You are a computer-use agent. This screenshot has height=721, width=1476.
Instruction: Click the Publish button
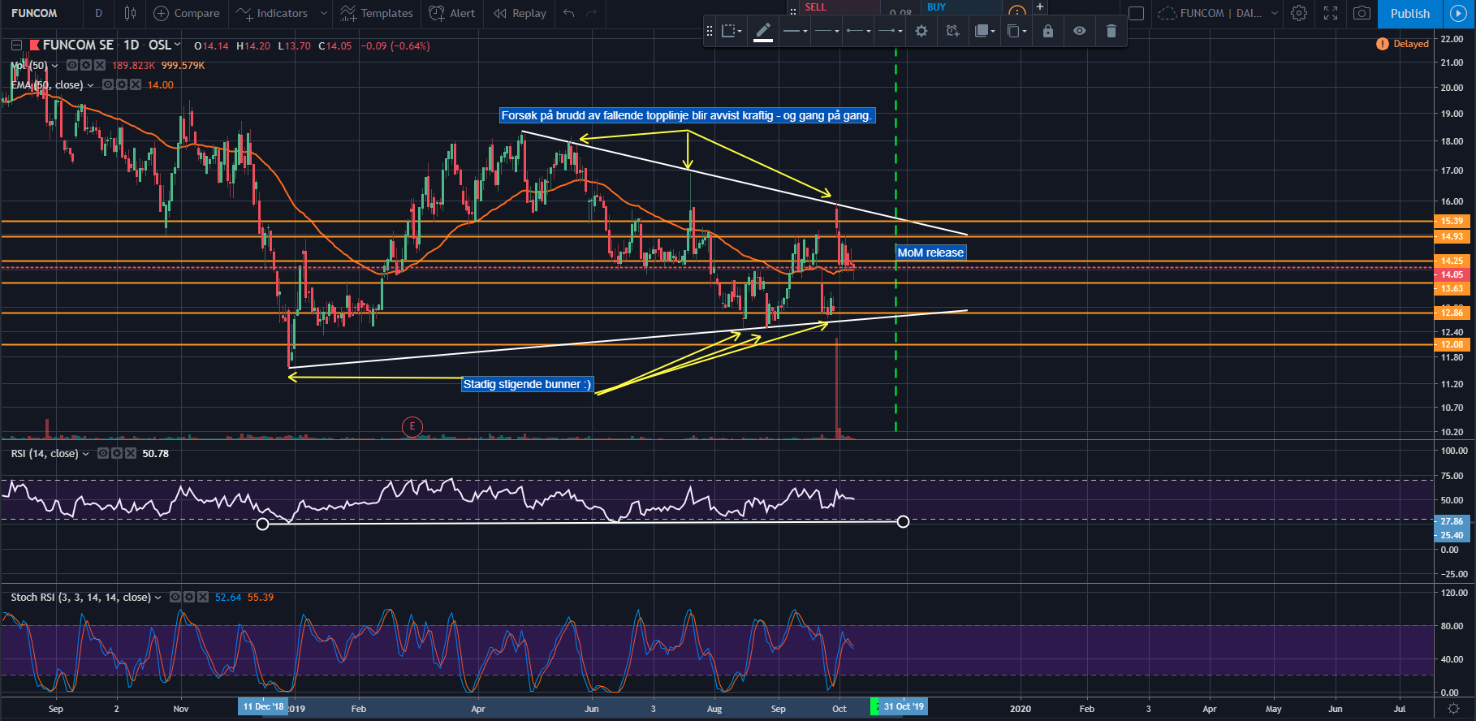click(1409, 13)
